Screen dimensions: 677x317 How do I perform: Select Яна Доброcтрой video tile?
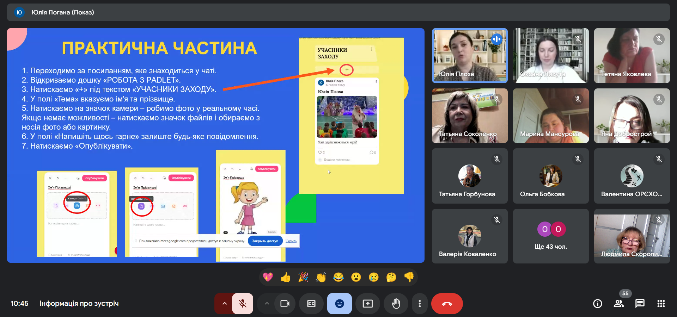point(632,116)
